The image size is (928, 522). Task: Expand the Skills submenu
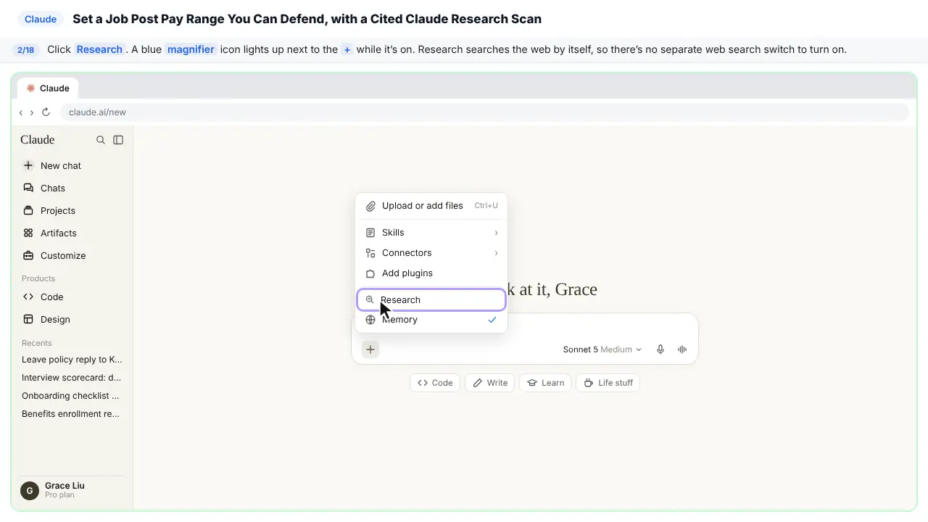[431, 233]
